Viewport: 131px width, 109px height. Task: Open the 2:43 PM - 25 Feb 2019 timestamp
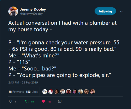click(x=23, y=82)
